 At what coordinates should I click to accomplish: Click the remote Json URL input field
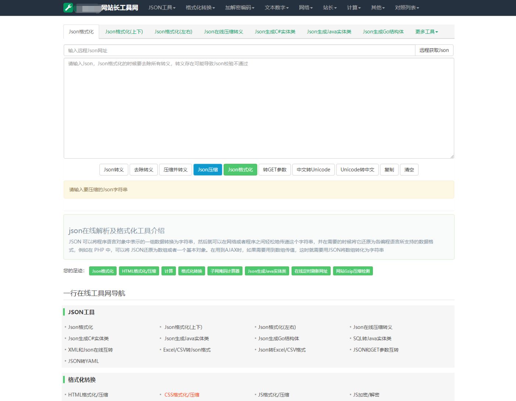point(239,50)
